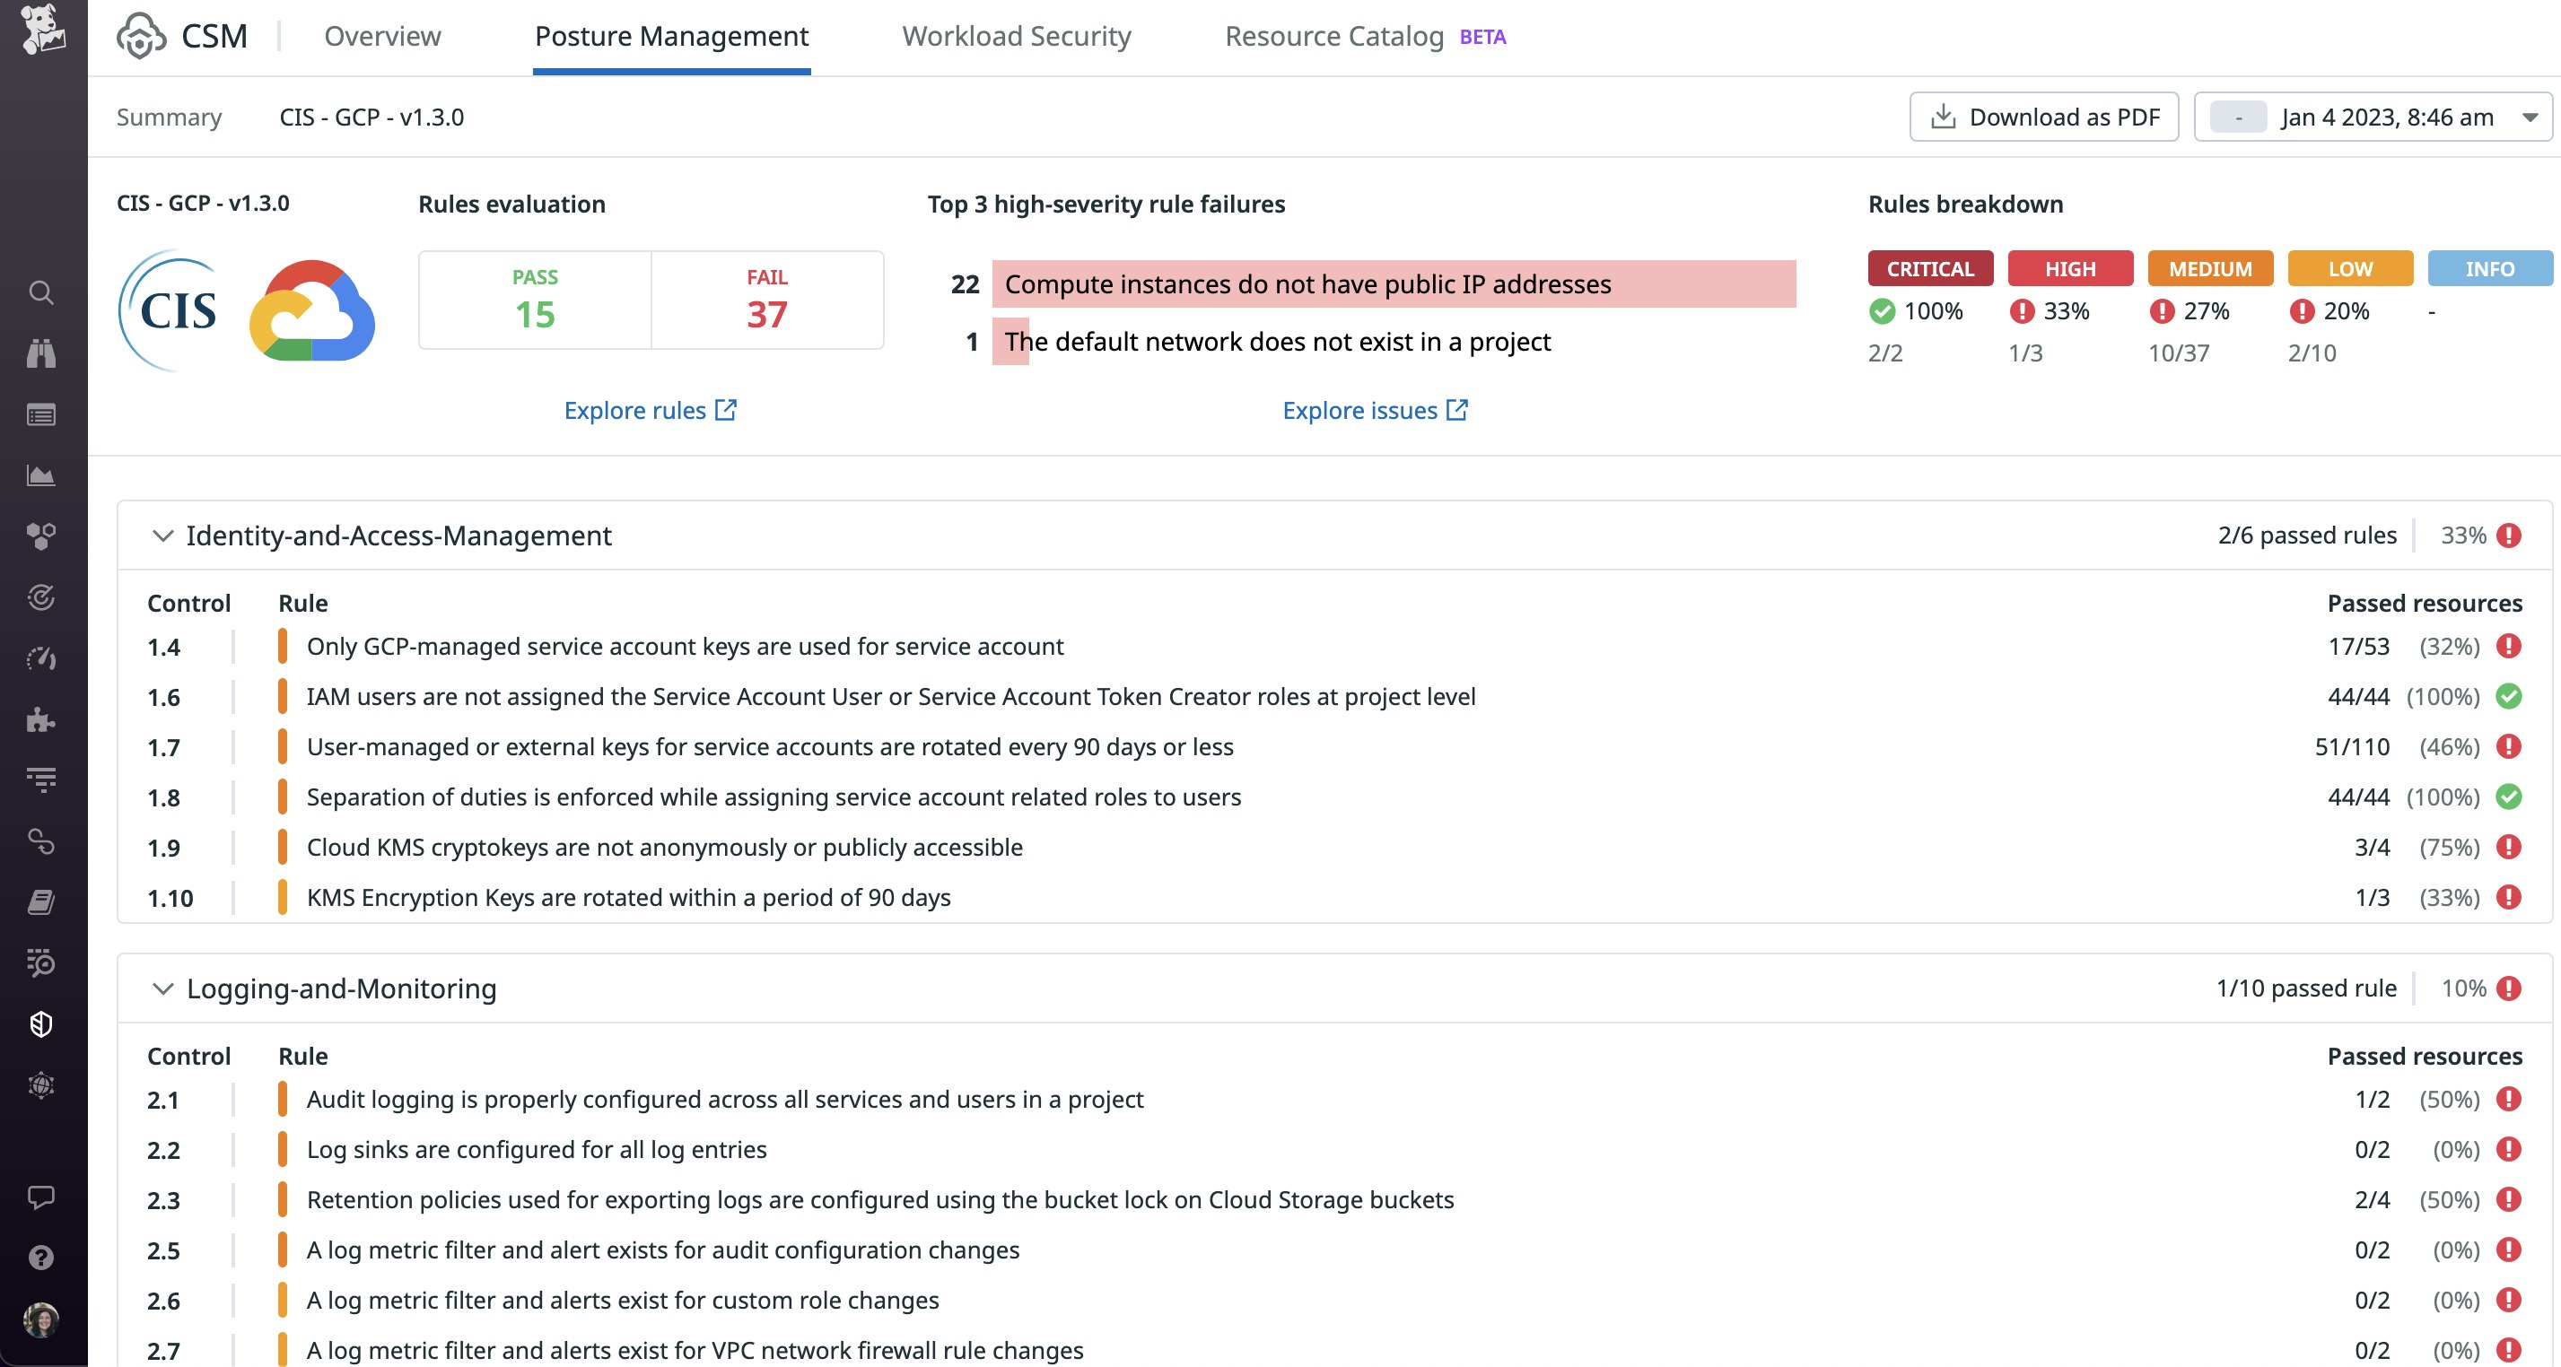2561x1367 pixels.
Task: Open the Integrations puzzle-piece icon
Action: click(40, 721)
